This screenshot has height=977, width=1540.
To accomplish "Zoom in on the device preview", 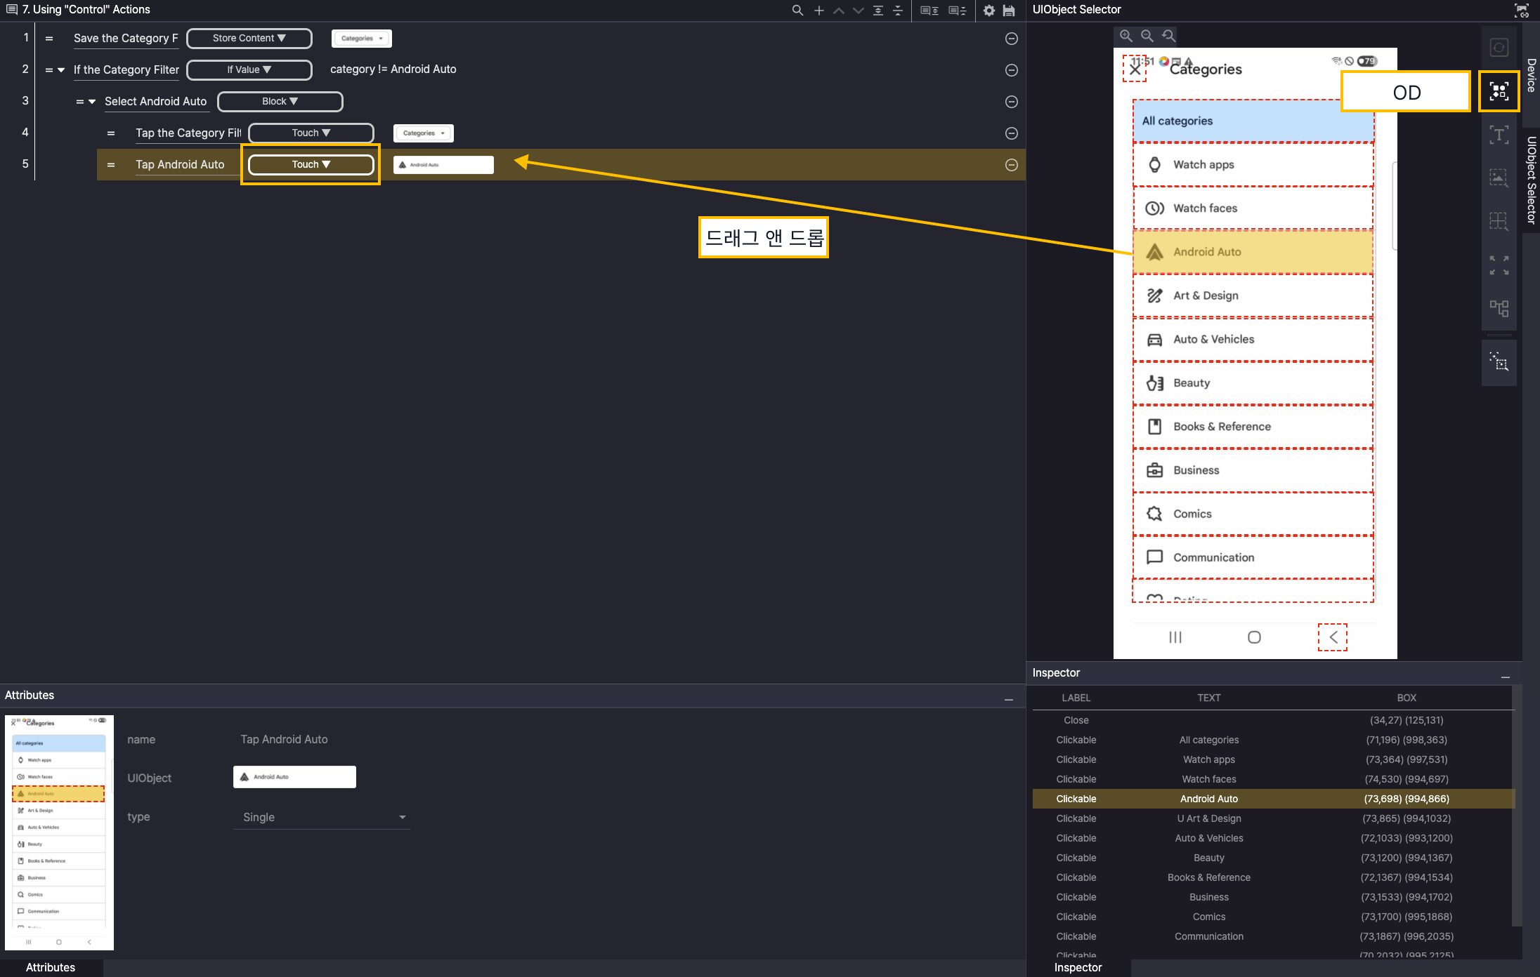I will tap(1125, 36).
